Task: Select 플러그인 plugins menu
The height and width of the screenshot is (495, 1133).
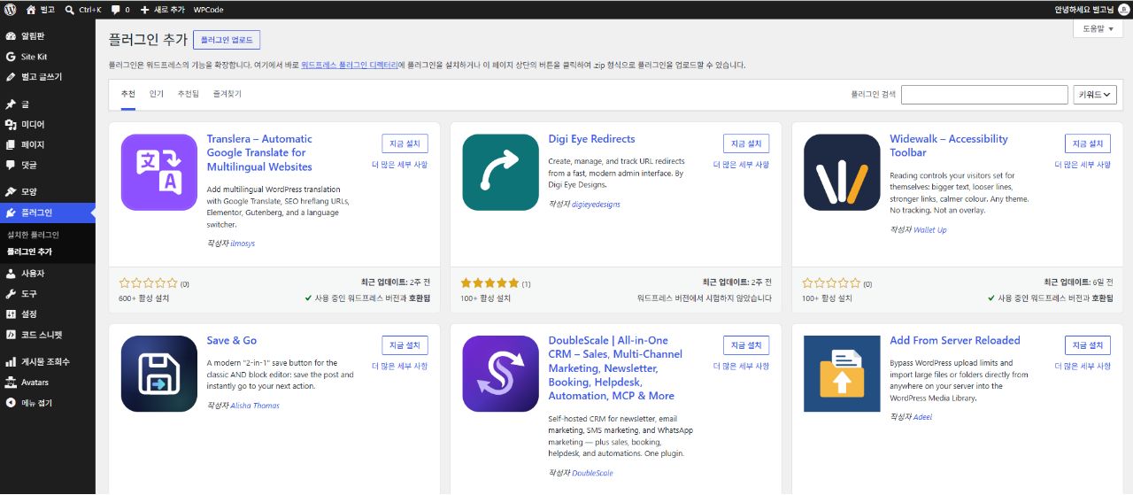Action: [x=48, y=213]
